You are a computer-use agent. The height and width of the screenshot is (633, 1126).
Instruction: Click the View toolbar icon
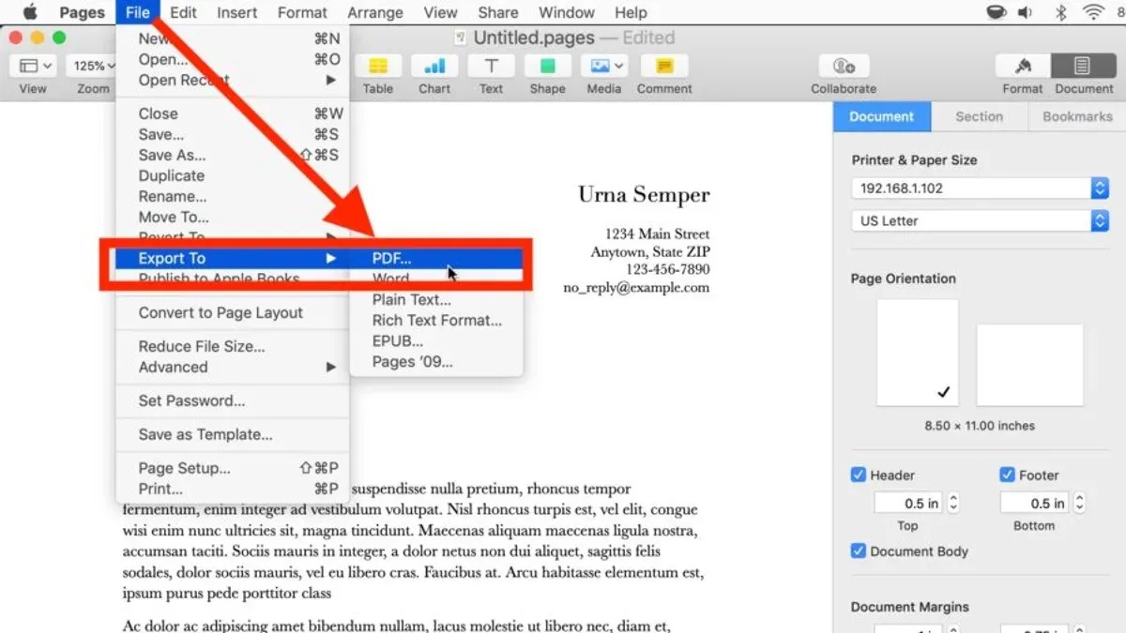point(33,66)
